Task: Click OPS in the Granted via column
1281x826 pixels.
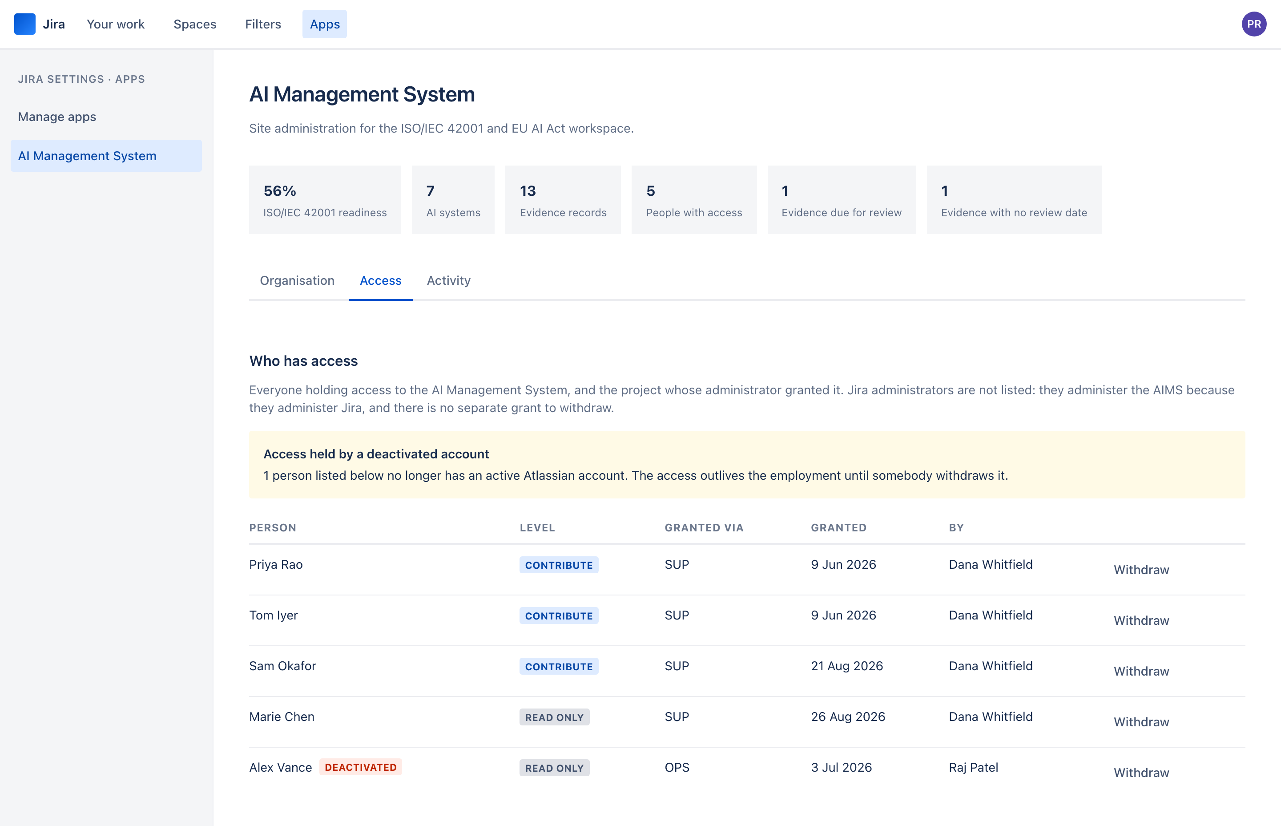Action: [x=677, y=768]
